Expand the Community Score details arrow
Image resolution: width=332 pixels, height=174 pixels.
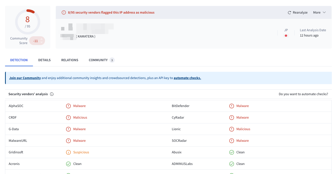(x=42, y=40)
